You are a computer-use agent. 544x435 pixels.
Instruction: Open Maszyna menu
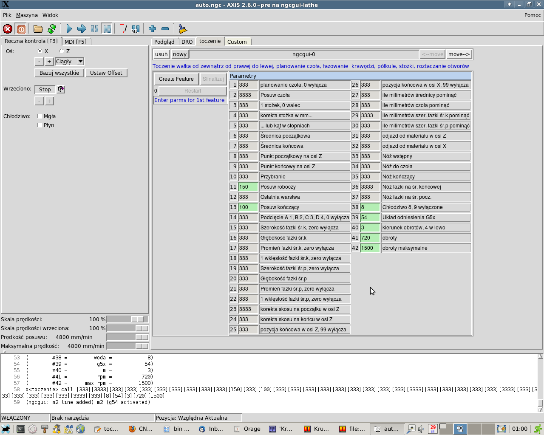point(27,15)
